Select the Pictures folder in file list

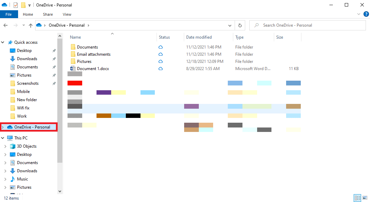pos(84,61)
